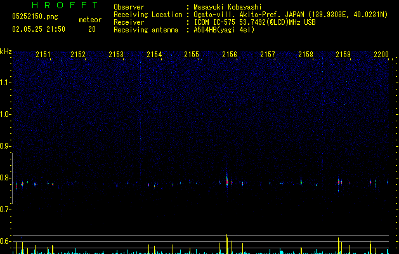Click the 1.0 kHz axis label
The height and width of the screenshot is (254, 399).
point(6,114)
